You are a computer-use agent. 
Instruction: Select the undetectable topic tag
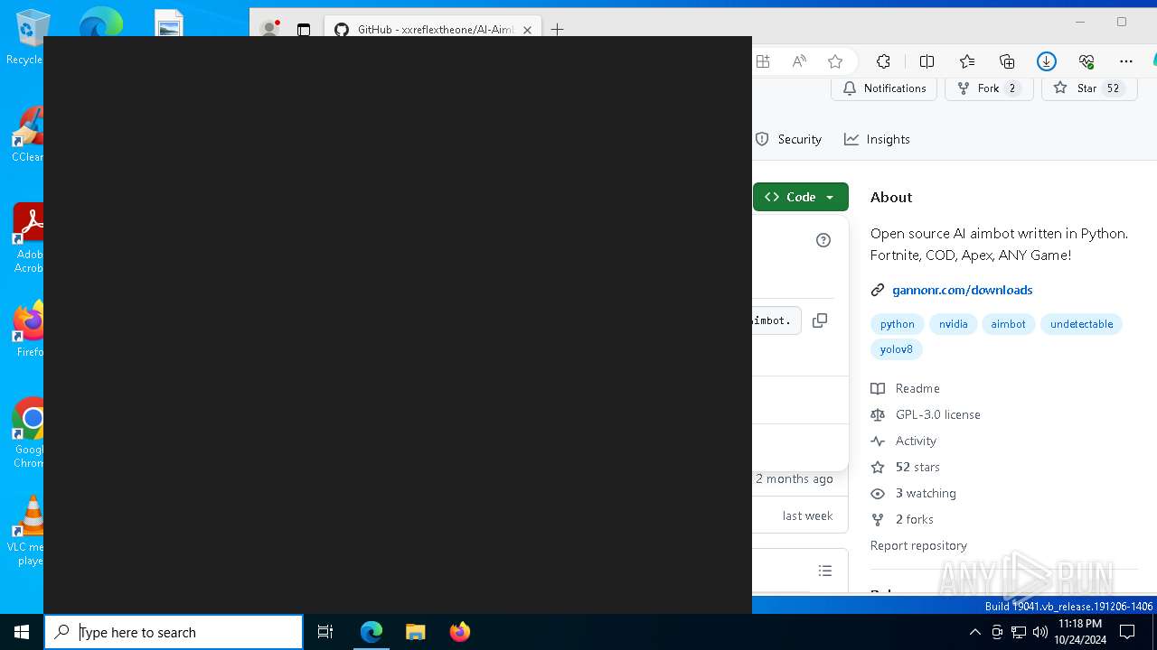(x=1081, y=324)
